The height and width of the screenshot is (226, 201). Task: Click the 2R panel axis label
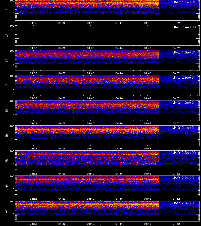point(7,35)
